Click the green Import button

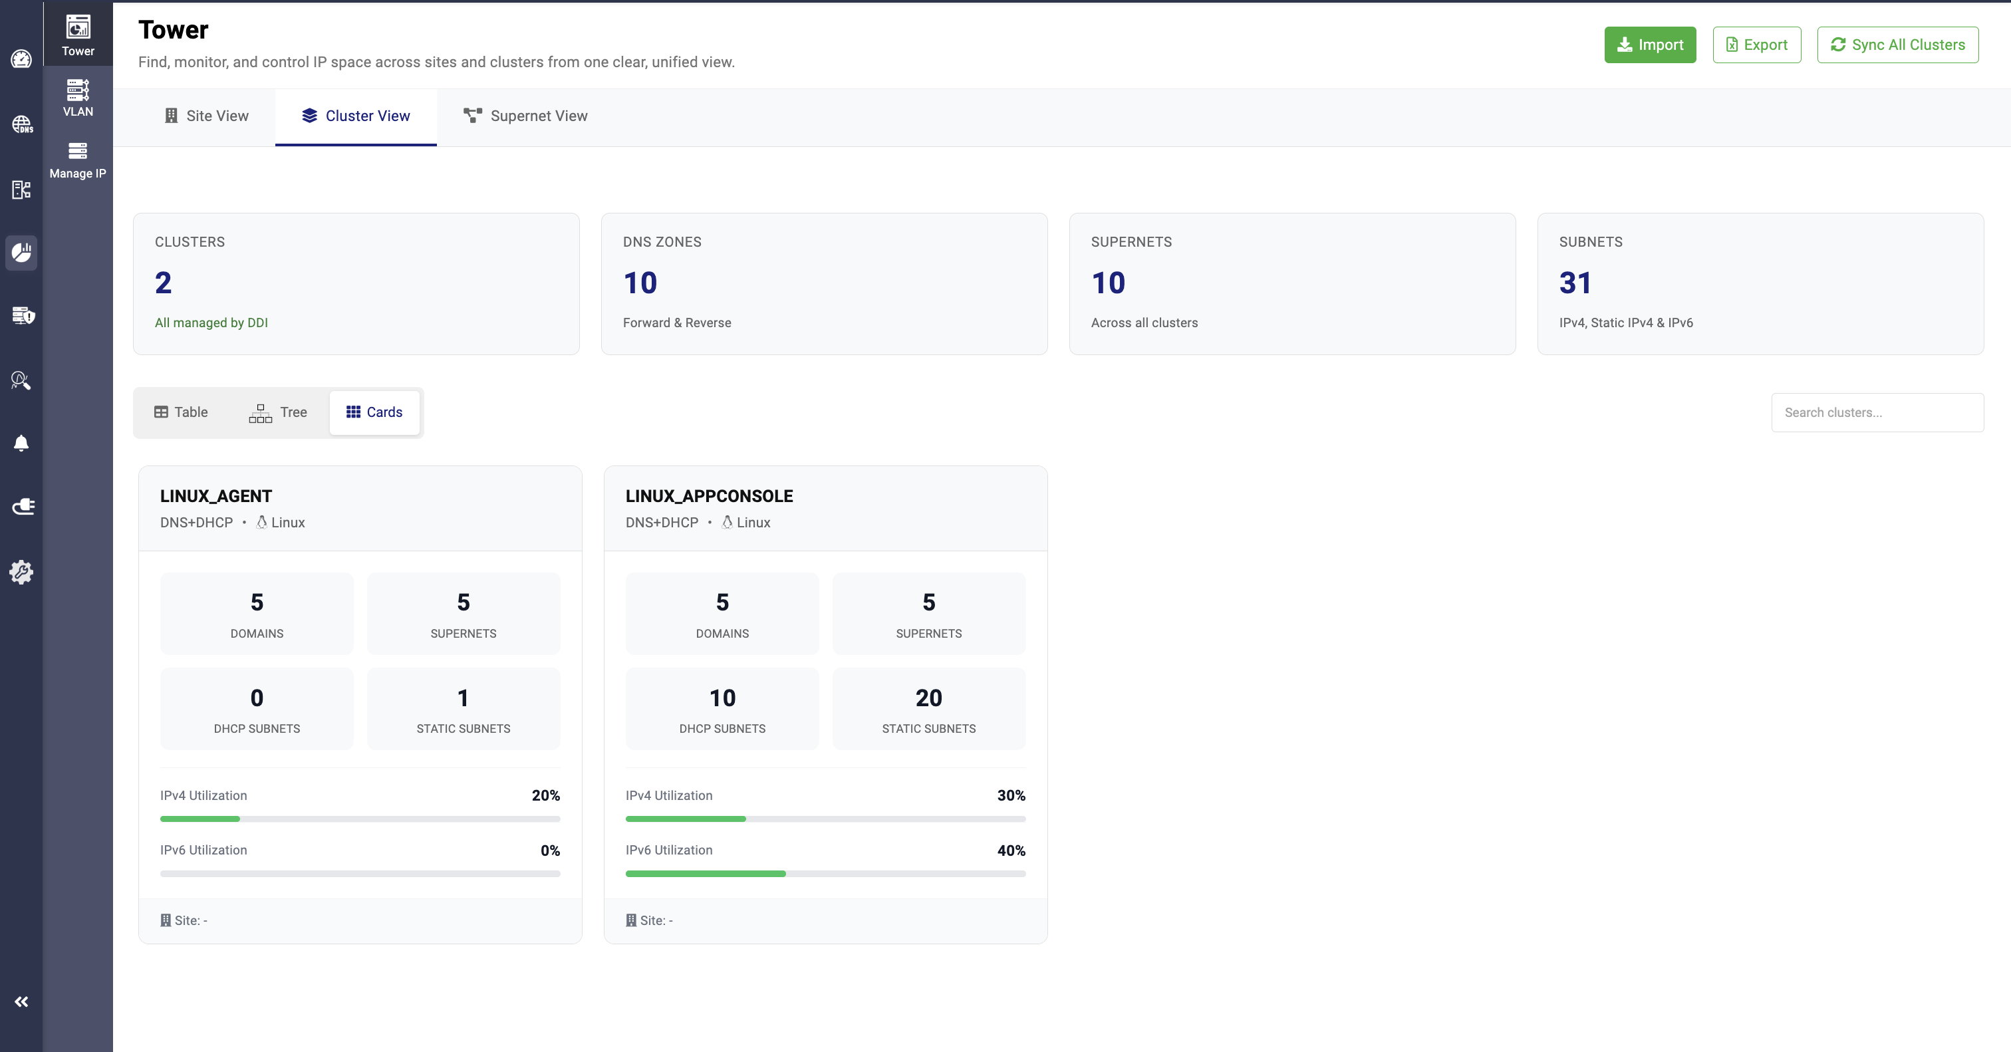coord(1649,45)
